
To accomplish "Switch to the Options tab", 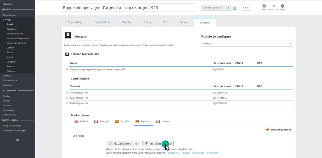I will (x=184, y=22).
